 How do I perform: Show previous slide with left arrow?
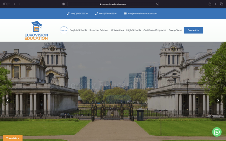click(8, 100)
